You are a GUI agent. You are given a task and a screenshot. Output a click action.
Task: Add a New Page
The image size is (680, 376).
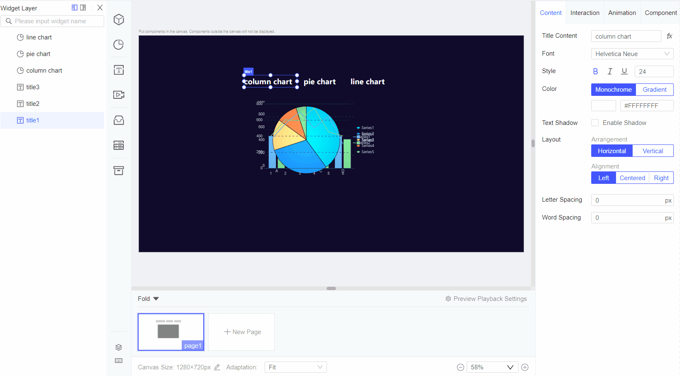(x=241, y=332)
